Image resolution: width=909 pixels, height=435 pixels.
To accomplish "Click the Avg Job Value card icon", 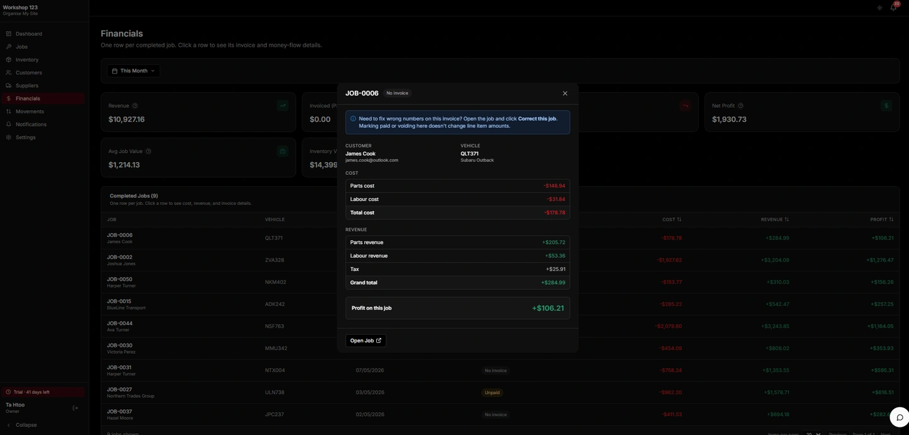I will (x=282, y=151).
